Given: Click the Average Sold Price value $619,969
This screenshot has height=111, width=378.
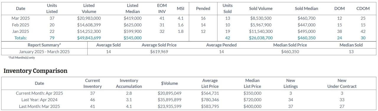Looking at the screenshot, I should click(x=159, y=52).
